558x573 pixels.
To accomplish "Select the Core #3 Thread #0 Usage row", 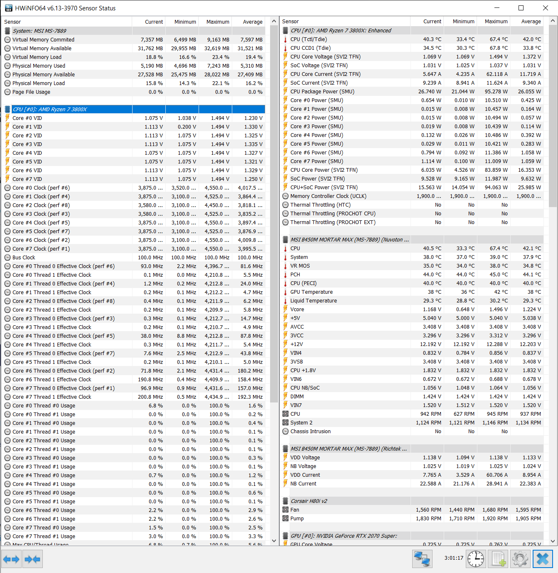I will (133, 458).
